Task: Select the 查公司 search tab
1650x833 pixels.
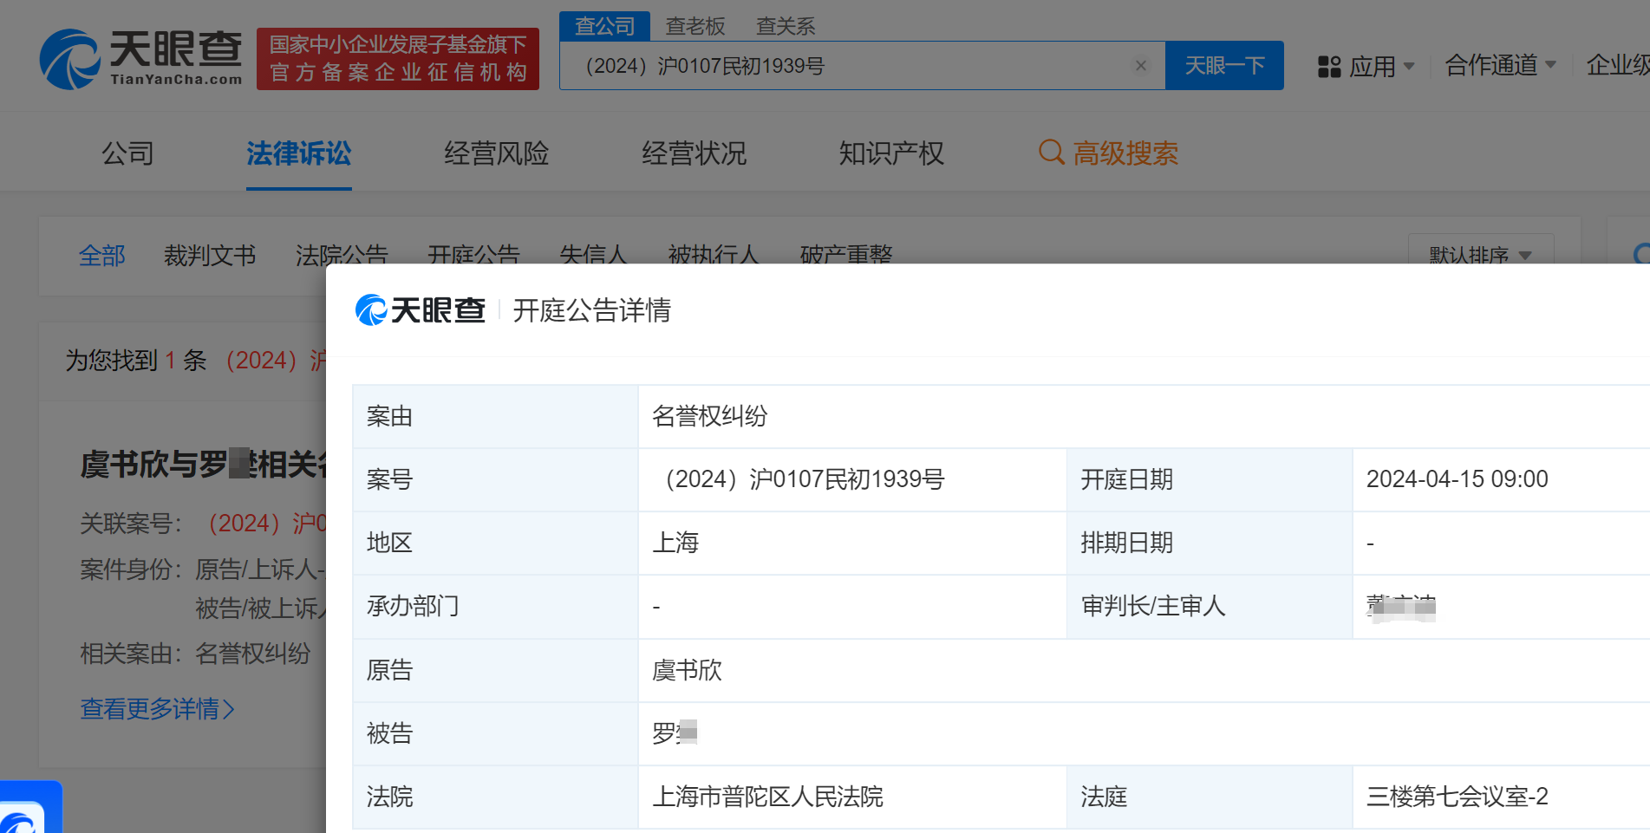Action: [x=604, y=26]
